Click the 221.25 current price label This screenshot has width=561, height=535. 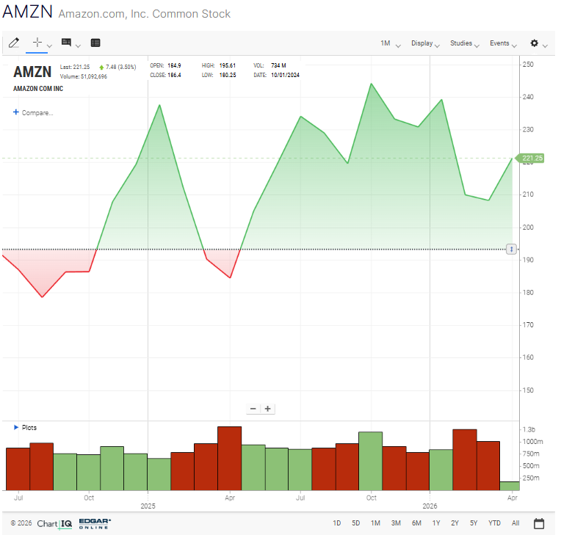point(532,159)
